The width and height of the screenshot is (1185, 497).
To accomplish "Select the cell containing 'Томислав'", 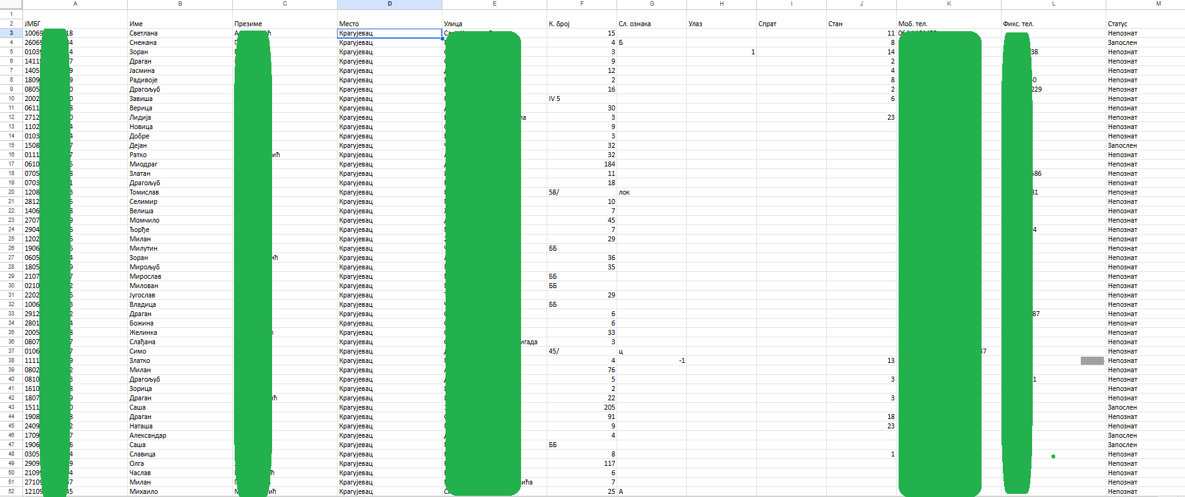I will pos(180,192).
